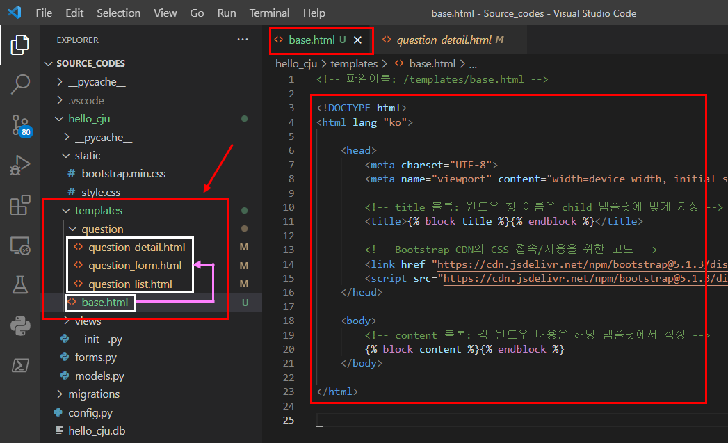Open the Testing flask icon
The height and width of the screenshot is (443, 728).
(x=20, y=284)
